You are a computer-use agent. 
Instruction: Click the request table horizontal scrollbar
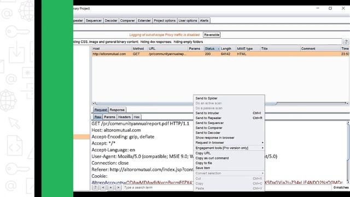[x=186, y=103]
